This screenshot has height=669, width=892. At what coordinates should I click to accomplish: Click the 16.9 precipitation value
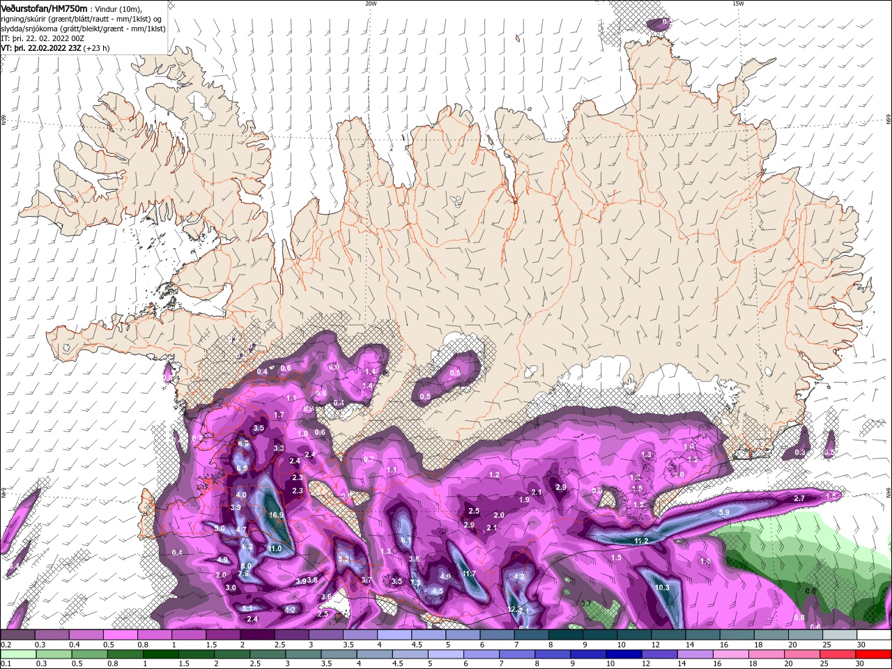[276, 515]
